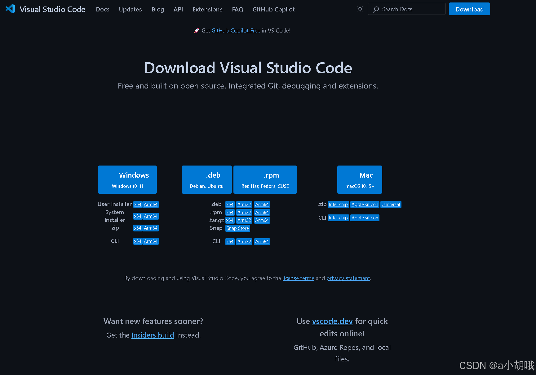
Task: Download Linux .deb x64 package
Action: pyautogui.click(x=230, y=205)
